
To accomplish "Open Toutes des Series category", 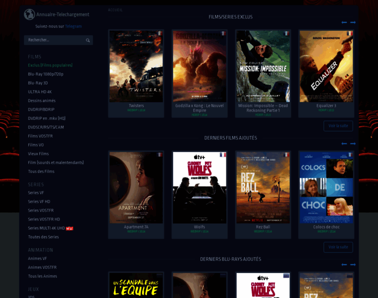I will pos(43,237).
